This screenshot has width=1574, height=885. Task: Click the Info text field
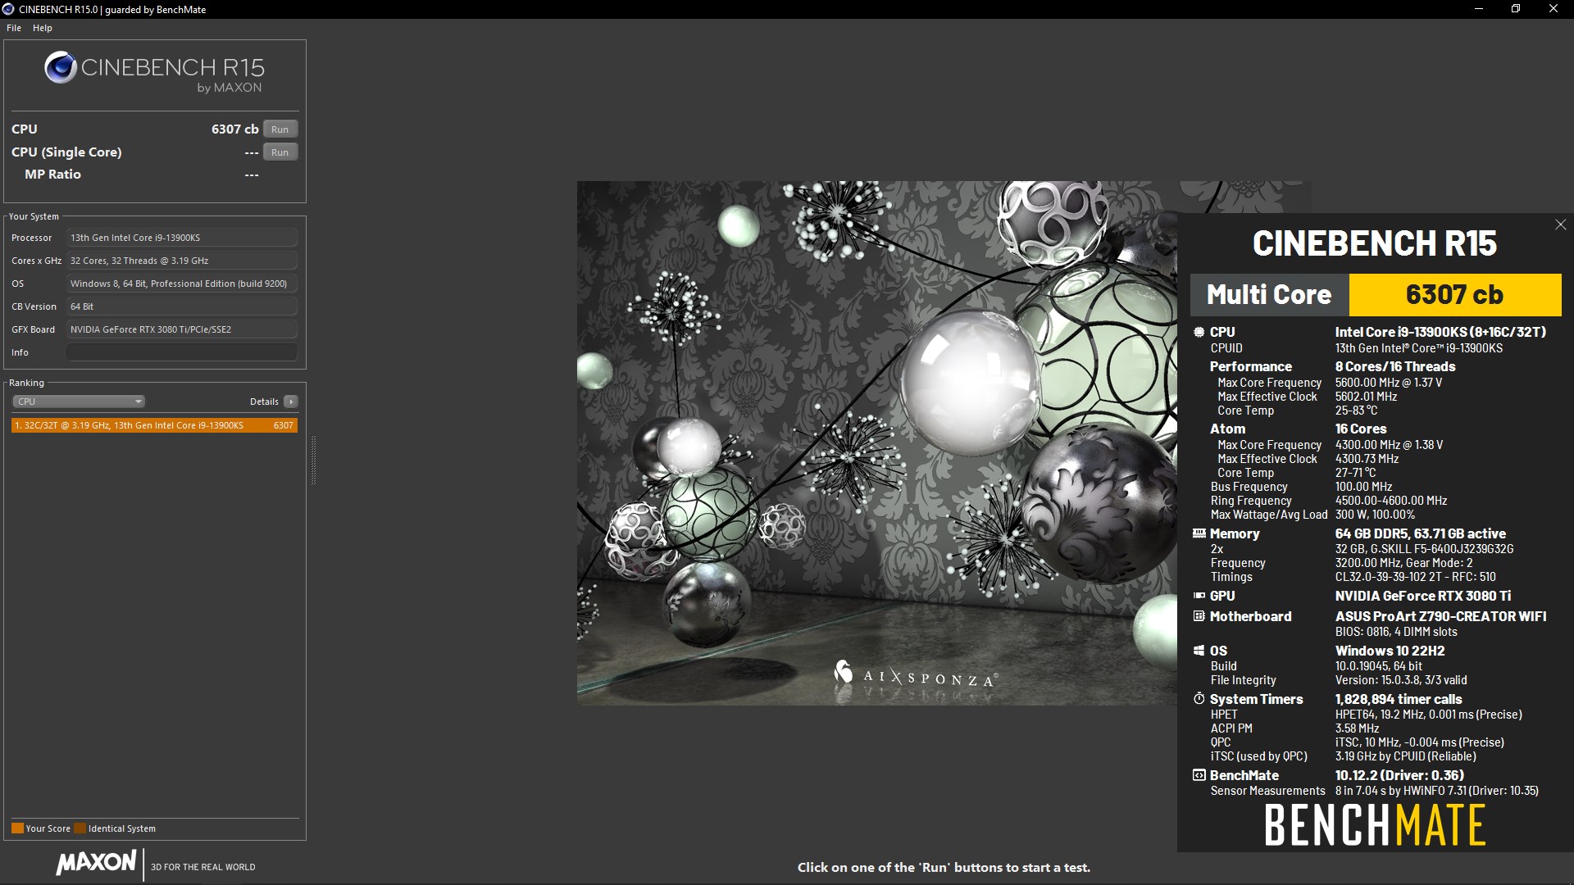(182, 352)
